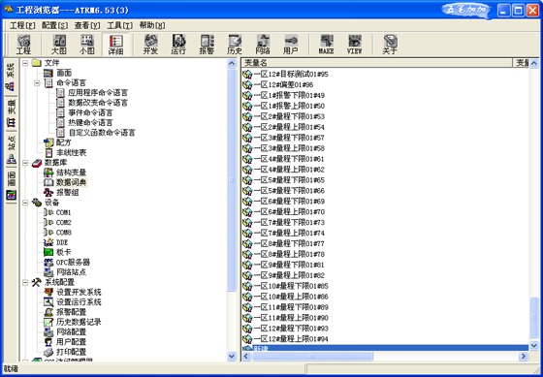Click the 变量名 column header
Image resolution: width=543 pixels, height=377 pixels.
click(376, 63)
